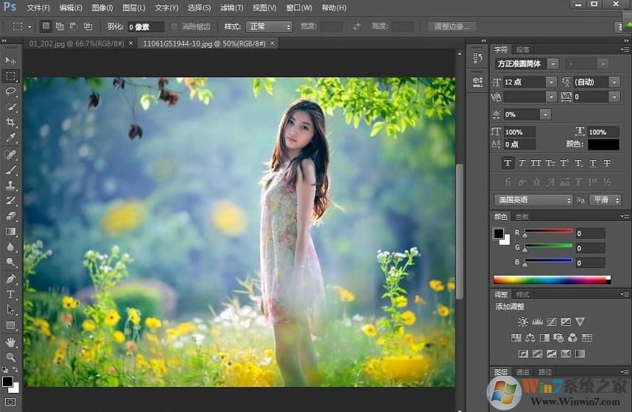Enable Add to Selection mode
This screenshot has width=632, height=412.
pos(60,27)
